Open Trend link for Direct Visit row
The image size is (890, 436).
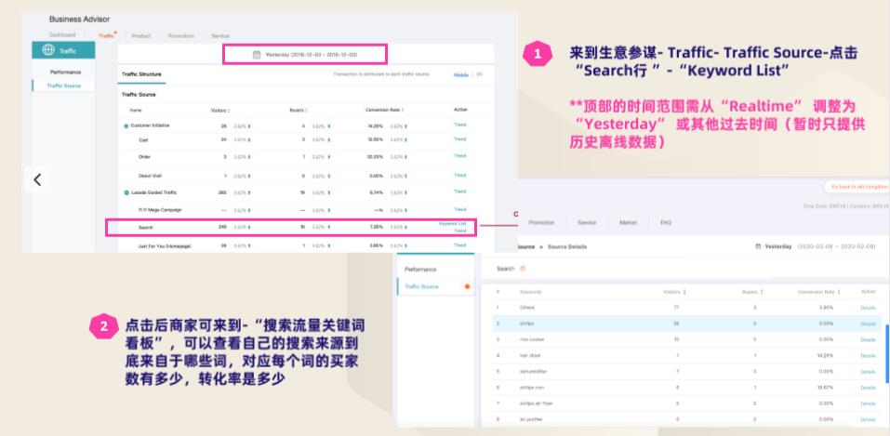pyautogui.click(x=459, y=176)
